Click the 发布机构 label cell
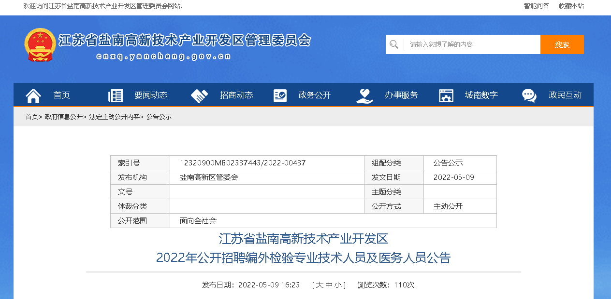Screen dimensions: 611x299 (x=140, y=177)
